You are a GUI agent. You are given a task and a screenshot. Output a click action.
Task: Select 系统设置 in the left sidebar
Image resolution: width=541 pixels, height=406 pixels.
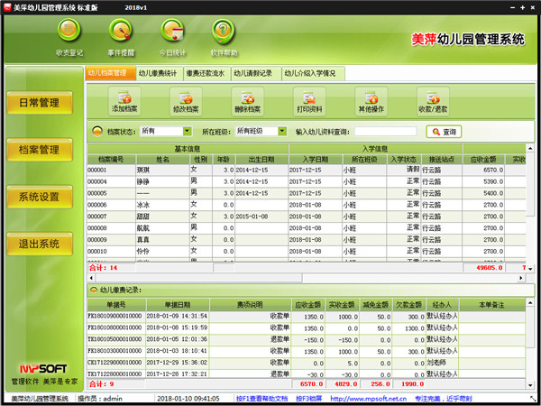(x=40, y=197)
